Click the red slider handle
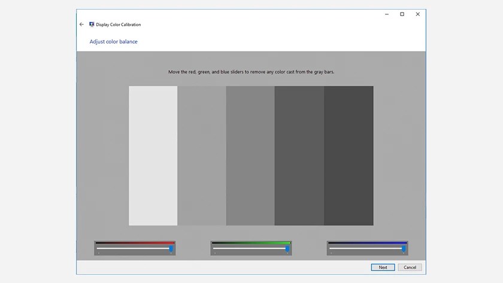The width and height of the screenshot is (503, 283). click(171, 249)
